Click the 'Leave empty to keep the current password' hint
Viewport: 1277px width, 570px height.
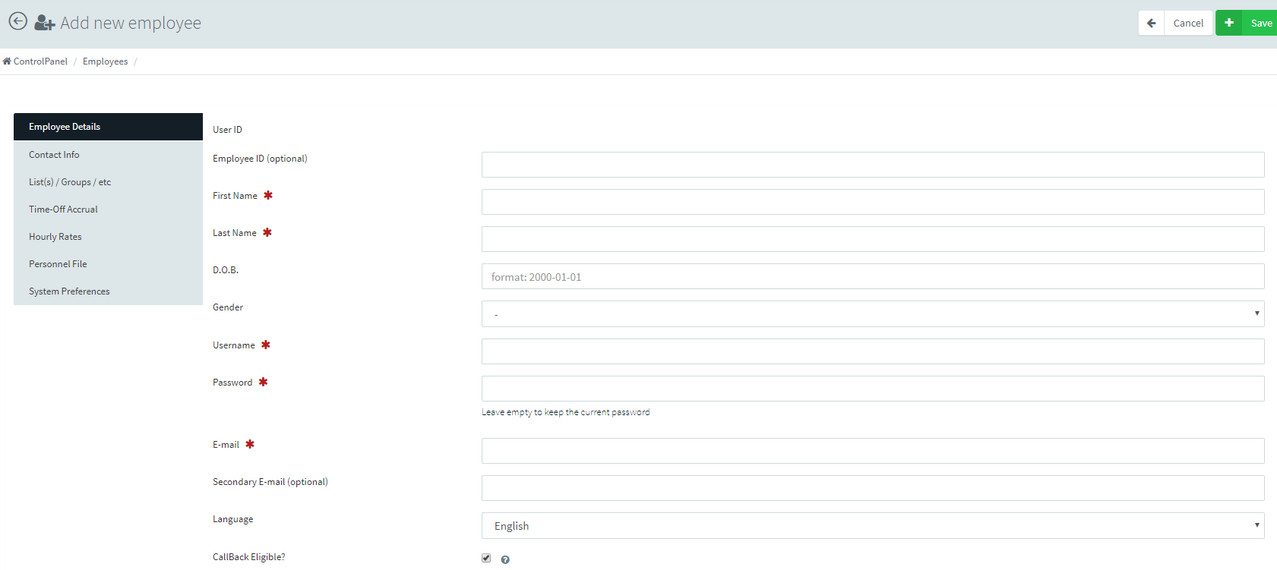coord(566,412)
